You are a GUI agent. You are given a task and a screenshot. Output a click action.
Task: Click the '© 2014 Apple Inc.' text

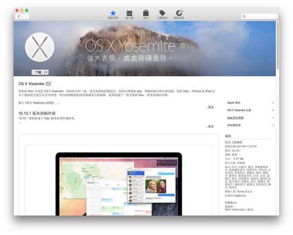tap(236, 196)
